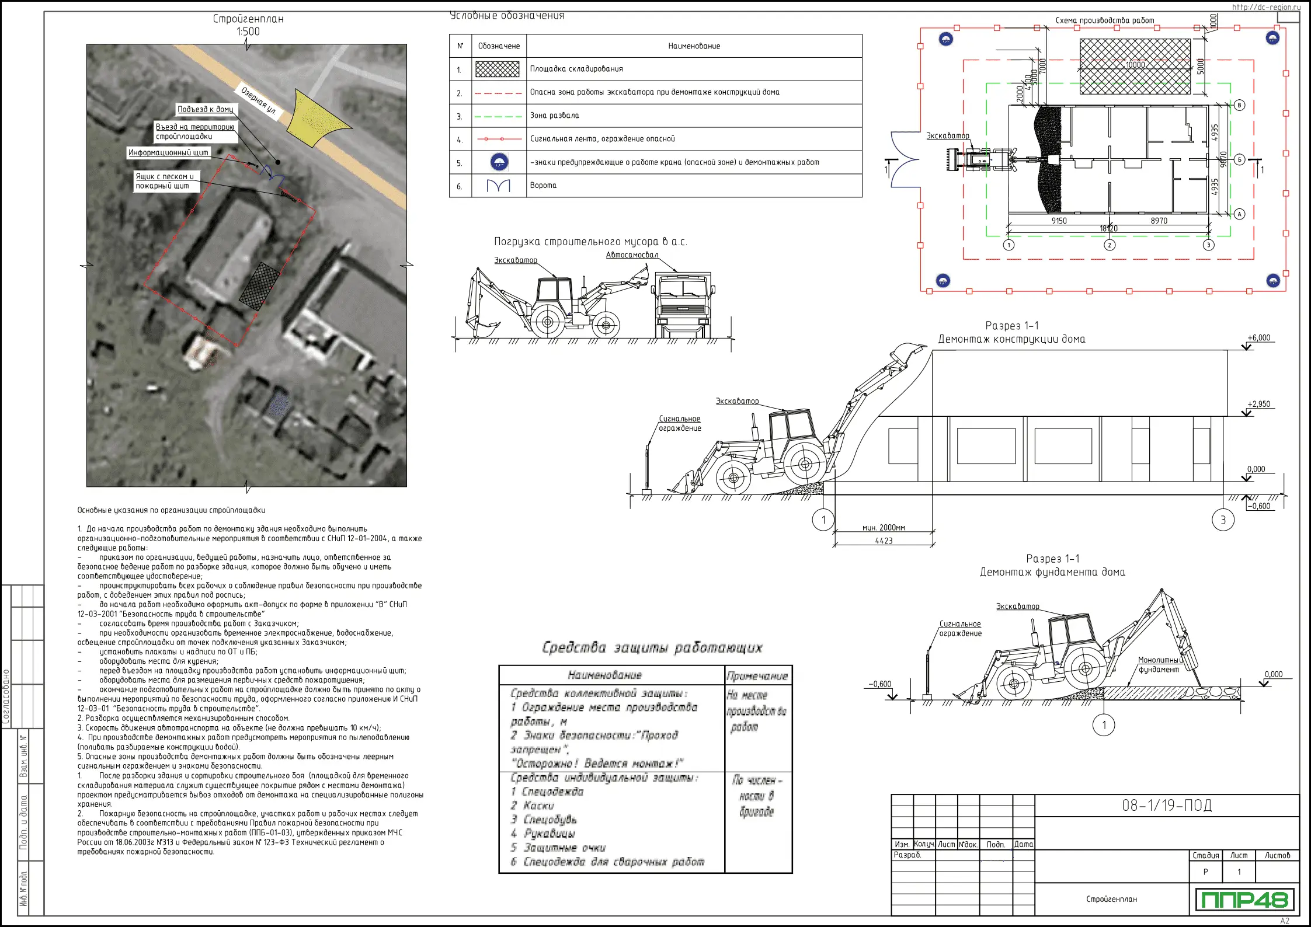This screenshot has height=927, width=1311.
Task: Click the +6,000 elevation mark on section
Action: click(x=1258, y=338)
